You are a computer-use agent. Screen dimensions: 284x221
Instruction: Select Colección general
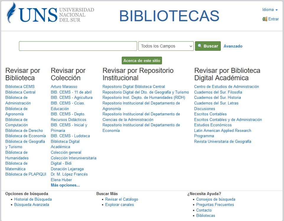66,153
